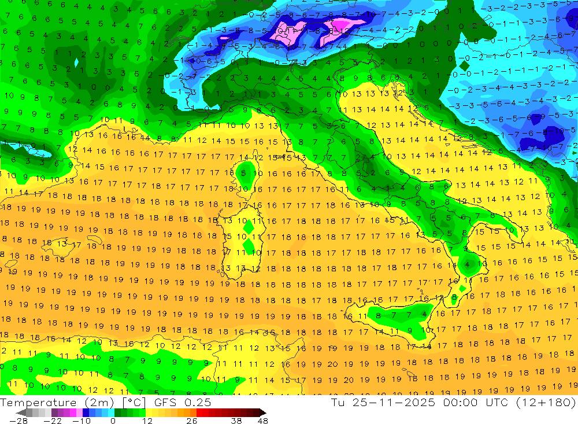The image size is (578, 424).
Task: Click the 'Tu 25-11-2025' date text
Action: [x=383, y=402]
